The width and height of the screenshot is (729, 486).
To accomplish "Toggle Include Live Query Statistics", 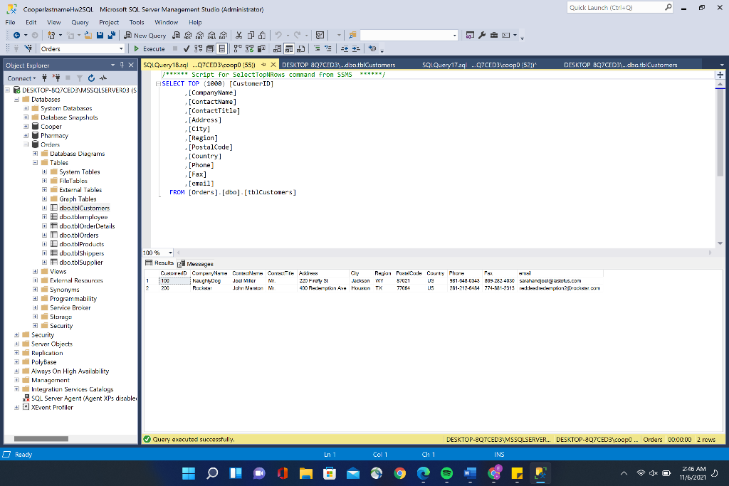I will click(x=250, y=49).
